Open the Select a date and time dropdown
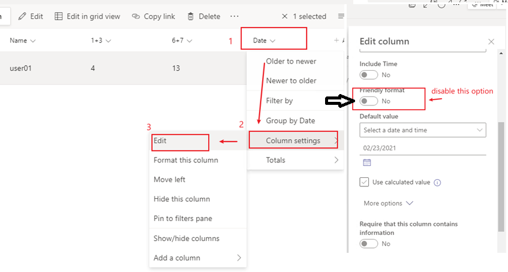This screenshot has width=508, height=272. click(x=423, y=130)
